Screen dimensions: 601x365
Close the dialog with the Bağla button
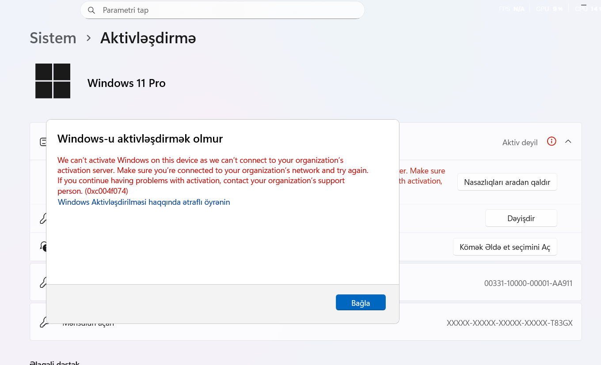(361, 303)
